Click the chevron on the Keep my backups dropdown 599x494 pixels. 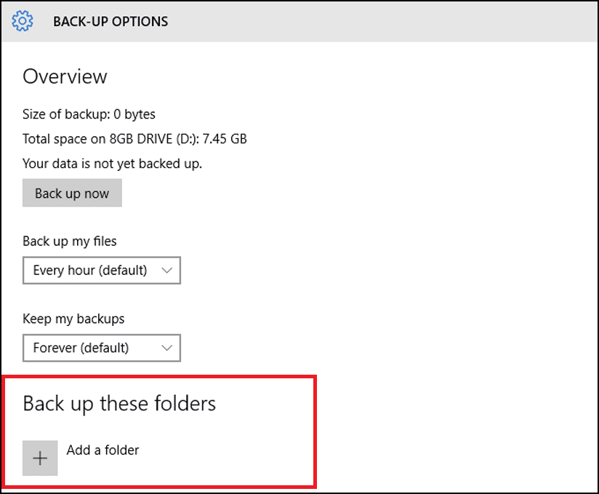[x=168, y=348]
